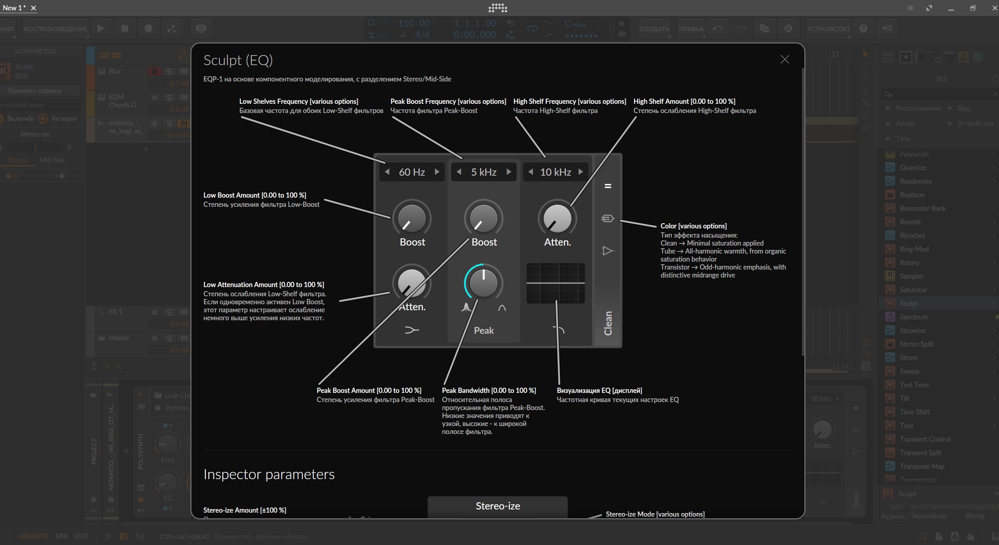
Task: Click the Peak Bandwidth knob
Action: click(484, 283)
